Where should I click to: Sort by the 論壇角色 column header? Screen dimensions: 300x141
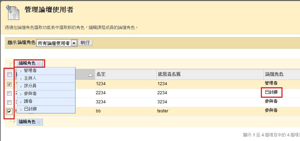pos(274,74)
